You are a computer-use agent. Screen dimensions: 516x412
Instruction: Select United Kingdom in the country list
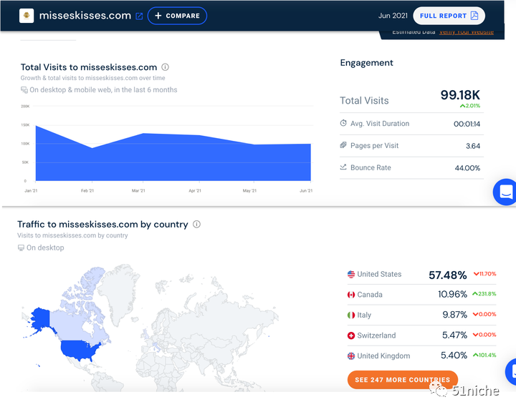click(383, 356)
